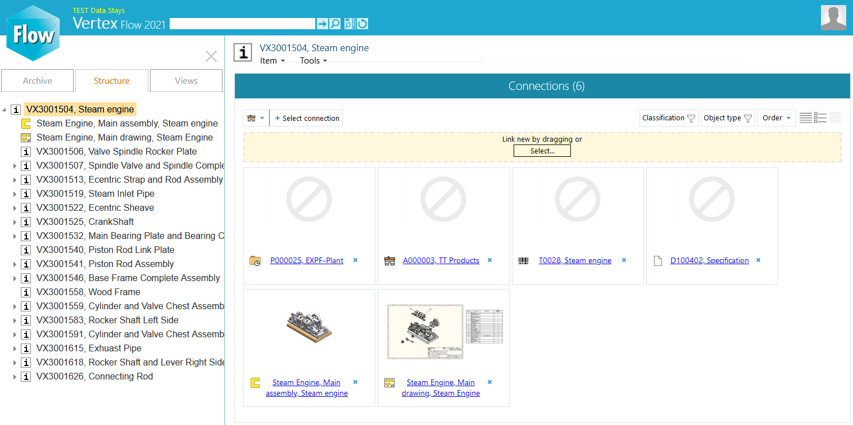This screenshot has width=853, height=425.
Task: Run a search with the magnifier icon
Action: (x=334, y=23)
